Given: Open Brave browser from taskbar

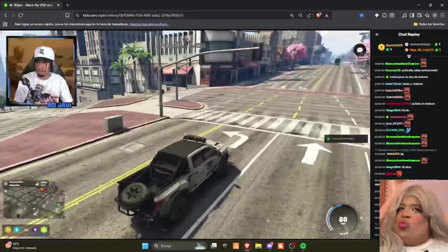Looking at the screenshot, I should (x=247, y=246).
